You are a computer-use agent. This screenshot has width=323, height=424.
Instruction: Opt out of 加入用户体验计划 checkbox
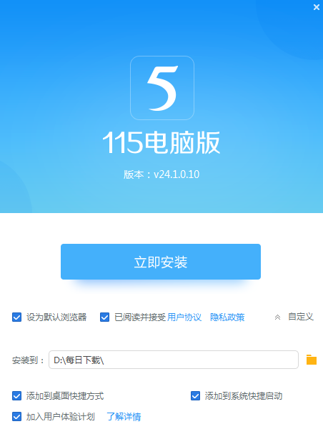click(16, 416)
